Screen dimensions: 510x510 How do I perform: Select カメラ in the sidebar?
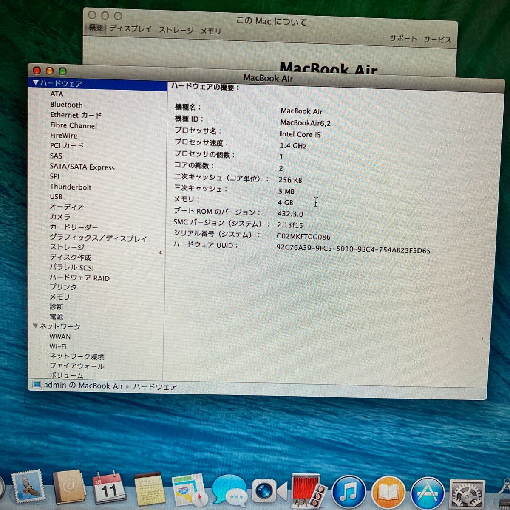(60, 217)
